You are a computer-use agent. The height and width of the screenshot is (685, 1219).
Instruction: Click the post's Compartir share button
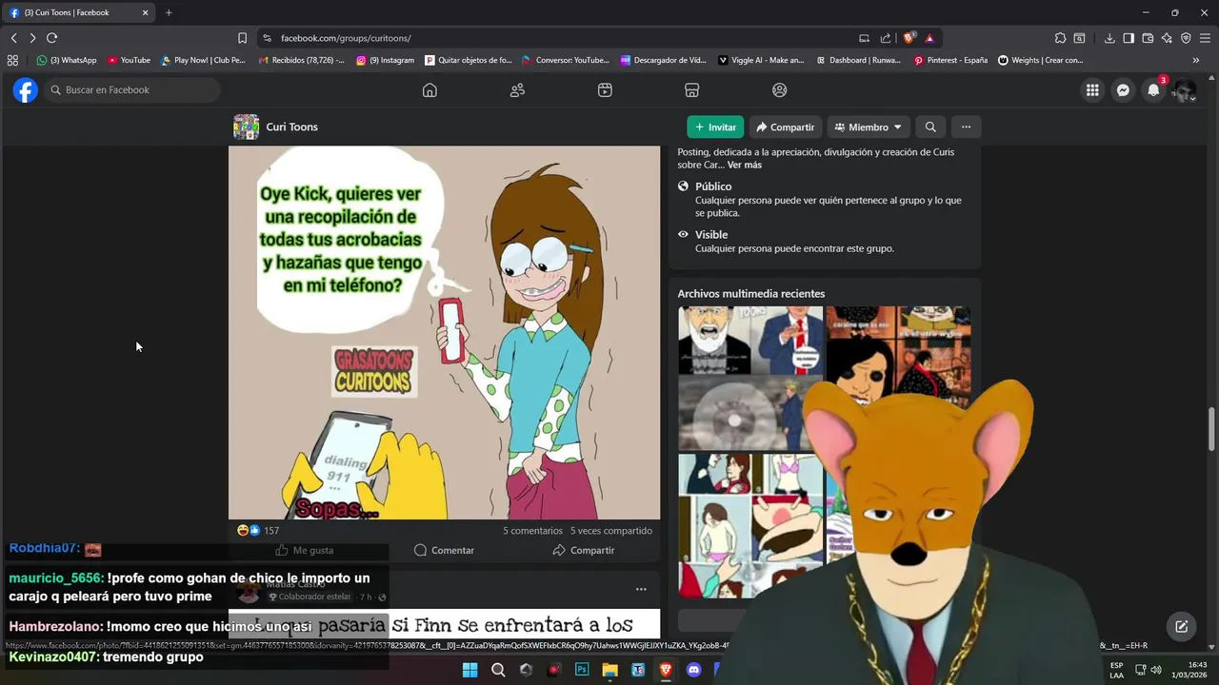coord(584,550)
